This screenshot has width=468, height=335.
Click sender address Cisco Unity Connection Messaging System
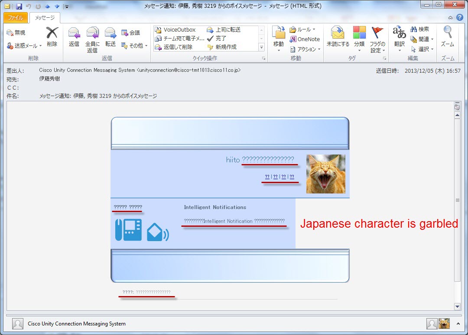[140, 71]
